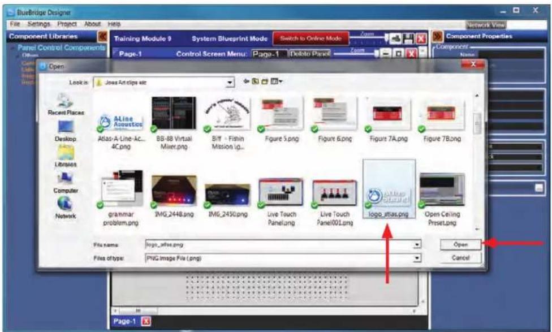Select the Figure 5.png thumbnail

(281, 120)
